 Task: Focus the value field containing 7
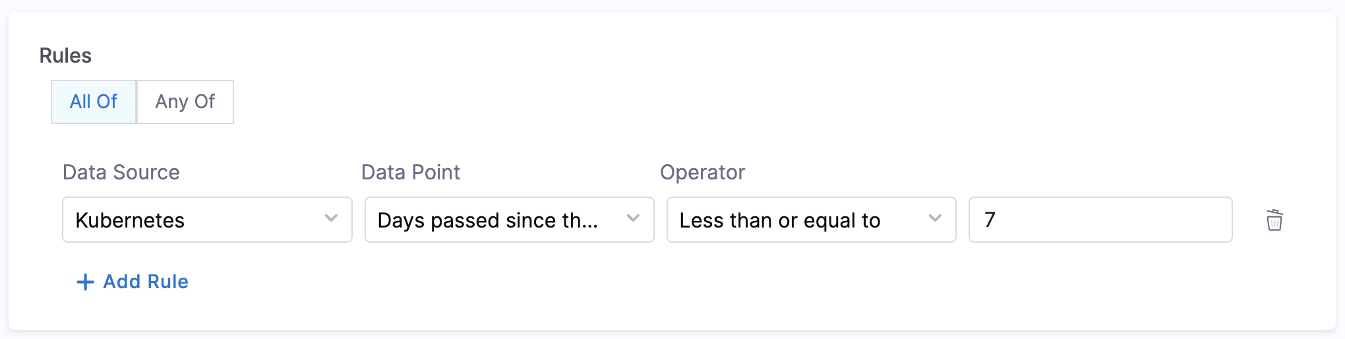[1100, 220]
